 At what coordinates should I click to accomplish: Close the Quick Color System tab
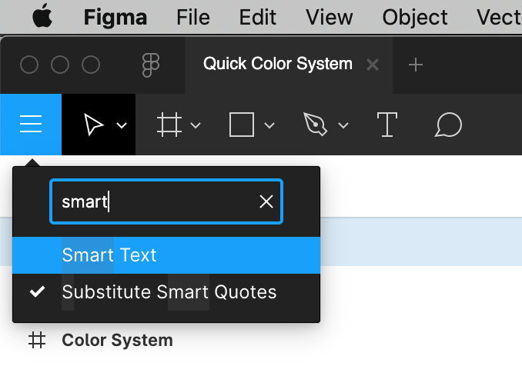(373, 65)
